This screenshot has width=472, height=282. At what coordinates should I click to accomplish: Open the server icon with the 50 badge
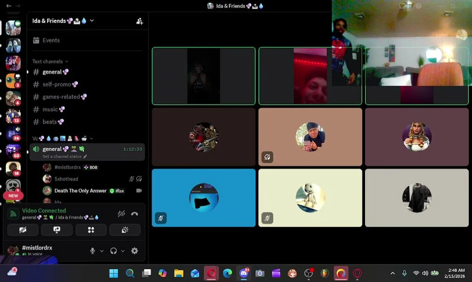13,151
